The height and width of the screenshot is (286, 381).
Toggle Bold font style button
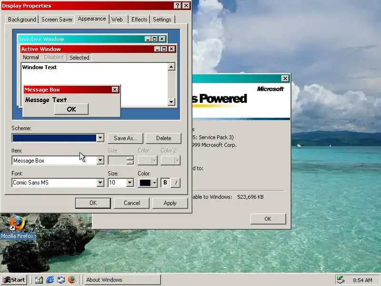click(x=165, y=183)
